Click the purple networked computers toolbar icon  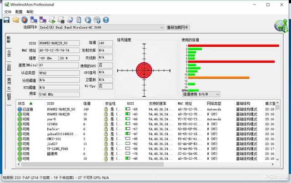(43, 20)
